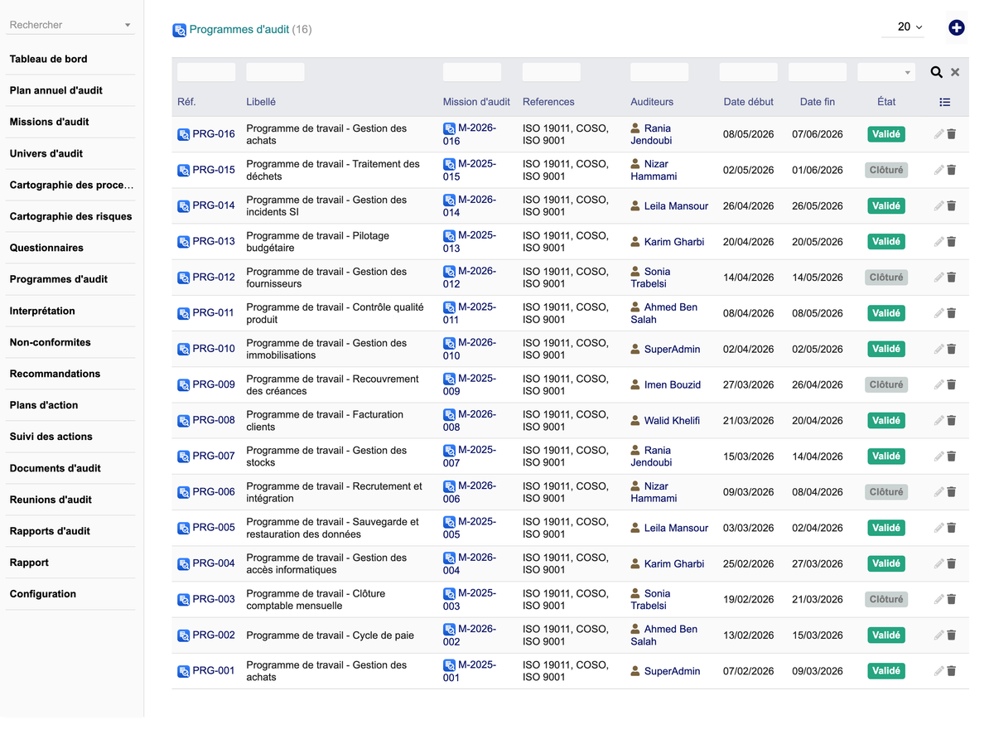
Task: Open Suivi des actions in sidebar
Action: pos(51,437)
